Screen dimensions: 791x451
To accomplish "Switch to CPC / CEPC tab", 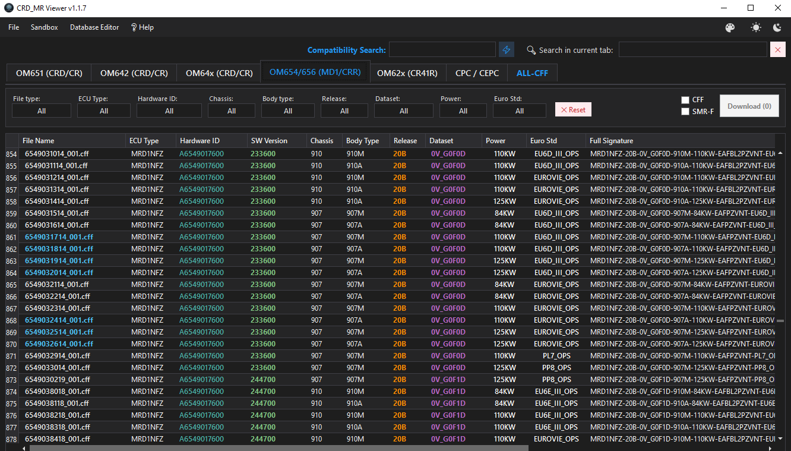I will click(477, 73).
